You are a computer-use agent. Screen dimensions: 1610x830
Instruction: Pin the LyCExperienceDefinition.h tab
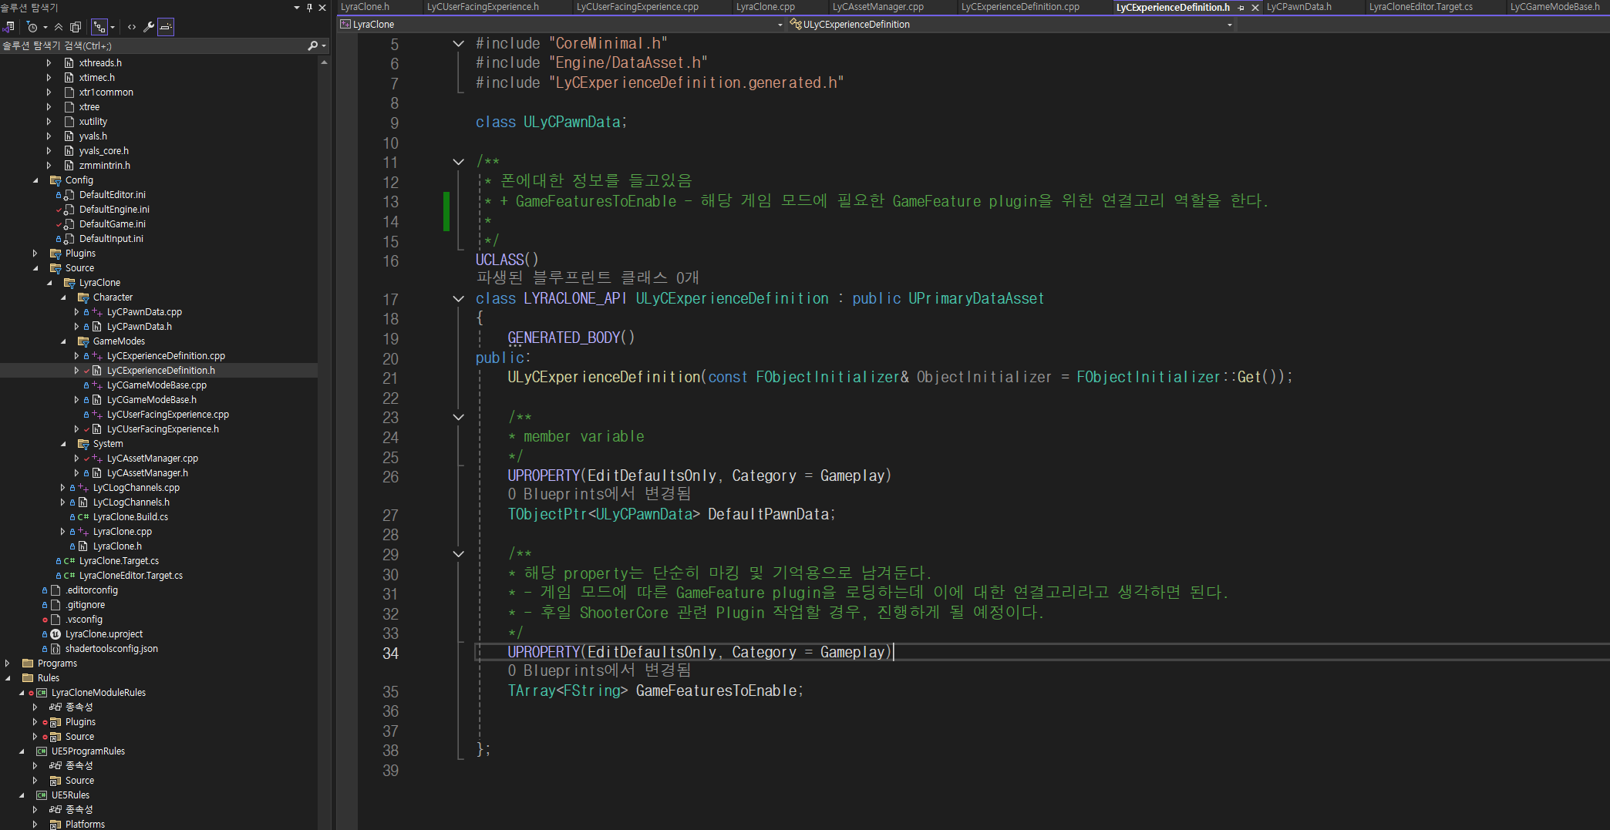pos(1241,8)
